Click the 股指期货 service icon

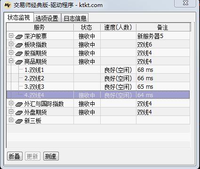[19, 54]
